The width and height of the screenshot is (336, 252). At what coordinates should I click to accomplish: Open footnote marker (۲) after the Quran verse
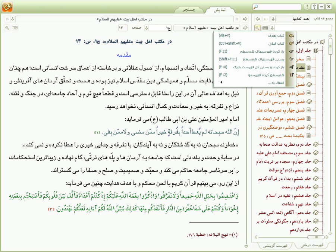pos(51,210)
